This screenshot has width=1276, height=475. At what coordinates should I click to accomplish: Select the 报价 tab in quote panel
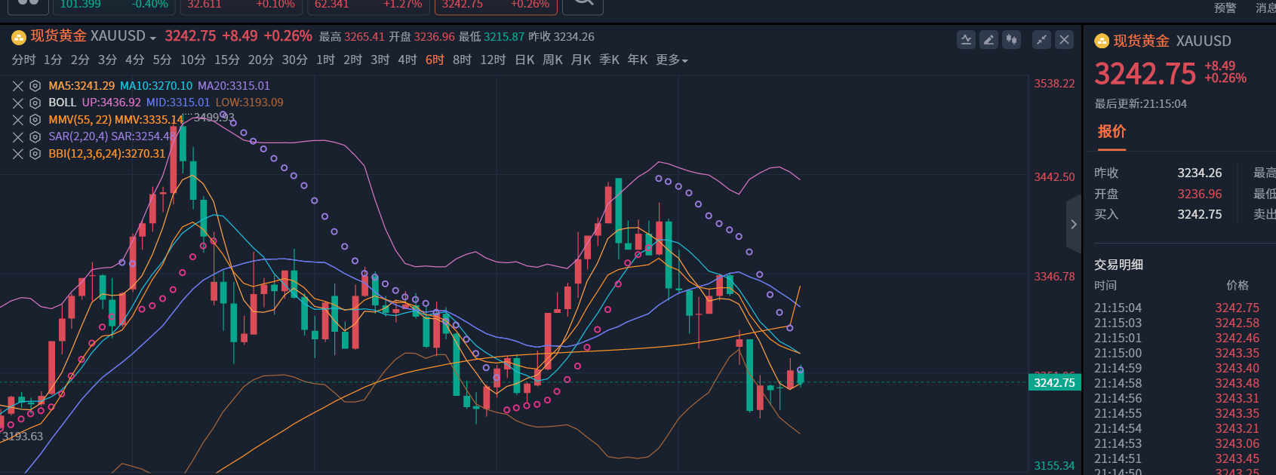click(x=1112, y=132)
